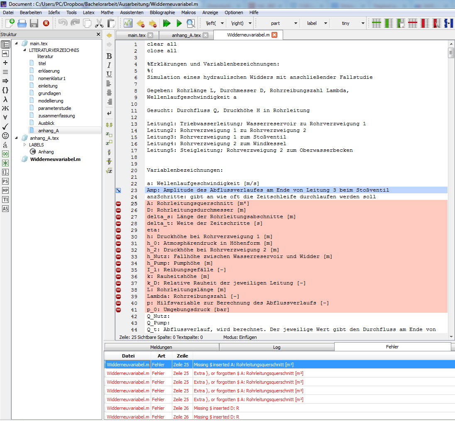Open the \right) delimiter dropdown
The width and height of the screenshot is (455, 421).
point(250,23)
